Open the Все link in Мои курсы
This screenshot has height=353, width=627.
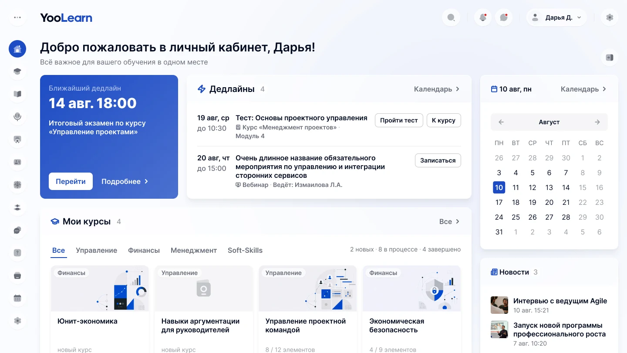point(449,221)
